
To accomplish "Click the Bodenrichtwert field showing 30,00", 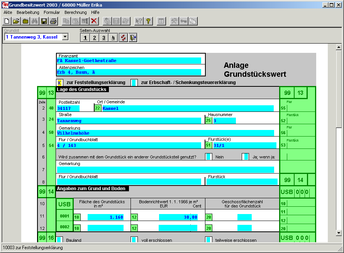I will click(x=178, y=217).
